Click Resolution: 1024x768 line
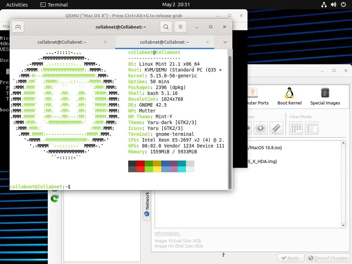352x264 pixels. pos(156,99)
